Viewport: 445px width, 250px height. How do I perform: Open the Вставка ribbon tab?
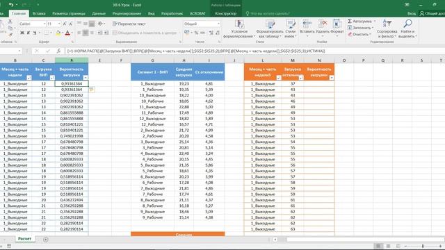tap(39, 13)
